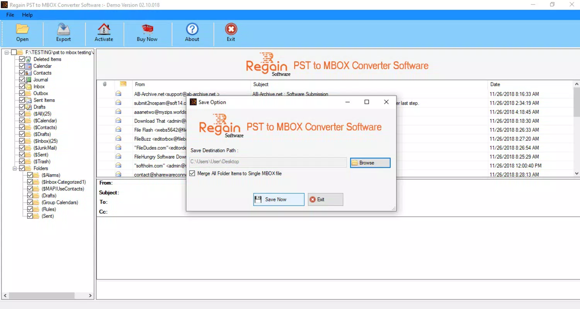Toggle the ($Alarms) folder checkbox

30,175
